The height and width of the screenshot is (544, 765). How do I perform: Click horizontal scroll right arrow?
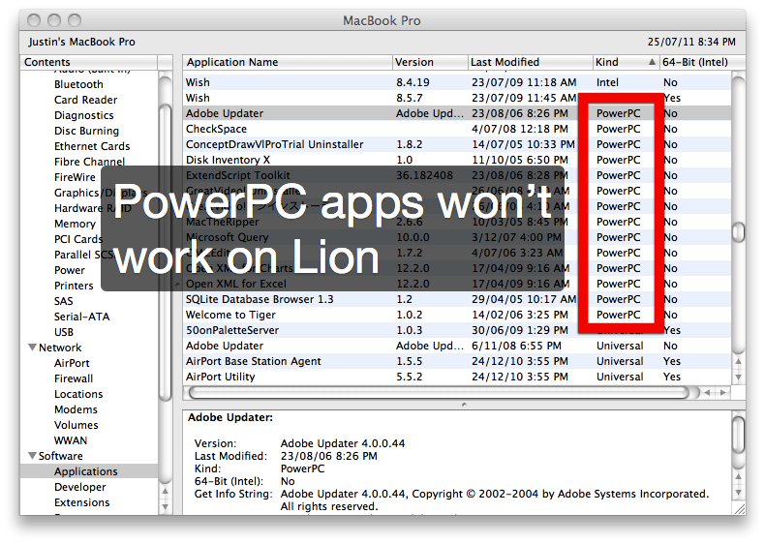click(723, 392)
